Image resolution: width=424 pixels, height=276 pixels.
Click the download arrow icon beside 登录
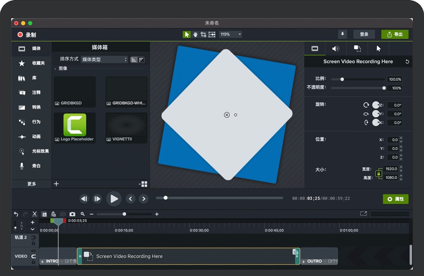pos(343,34)
